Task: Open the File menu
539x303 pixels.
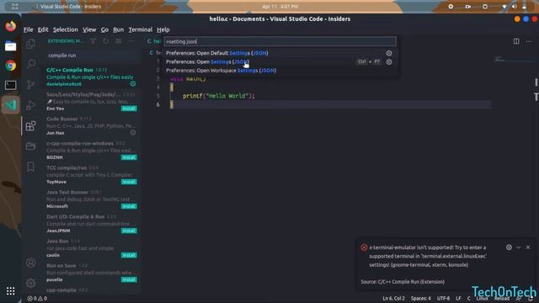Action: (28, 29)
